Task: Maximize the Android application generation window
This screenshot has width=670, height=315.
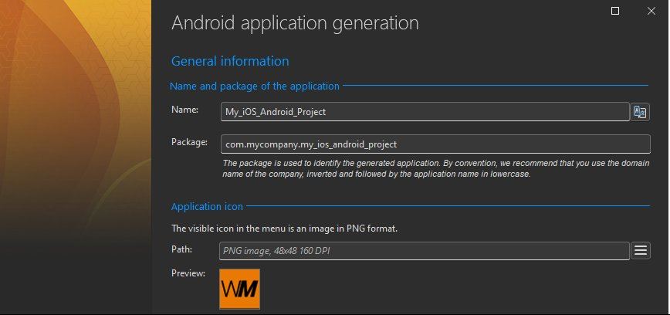Action: [x=615, y=11]
